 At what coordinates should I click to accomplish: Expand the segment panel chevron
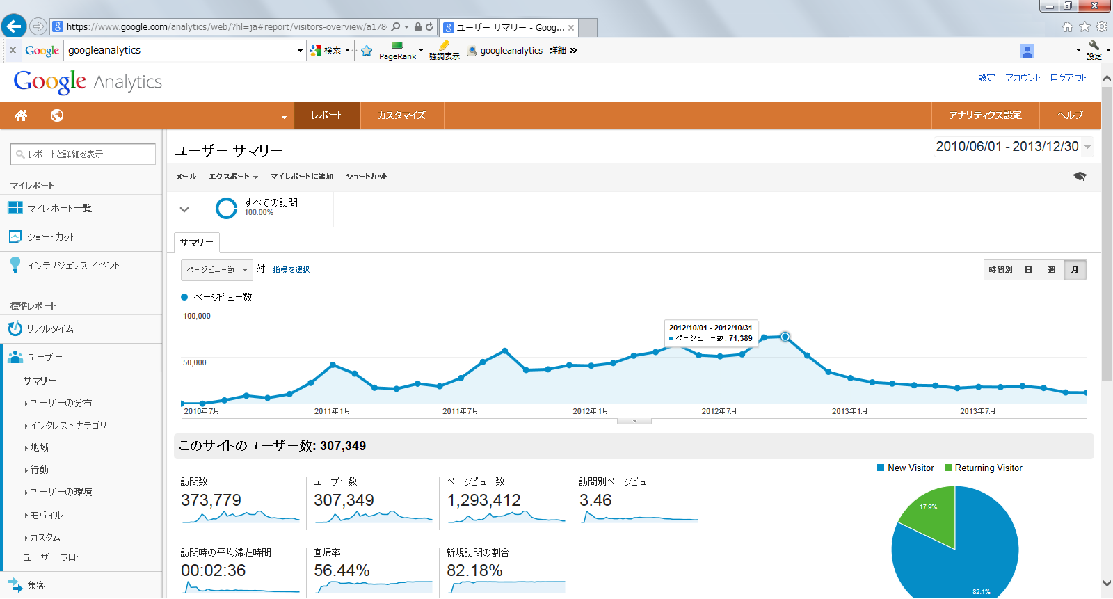click(184, 209)
